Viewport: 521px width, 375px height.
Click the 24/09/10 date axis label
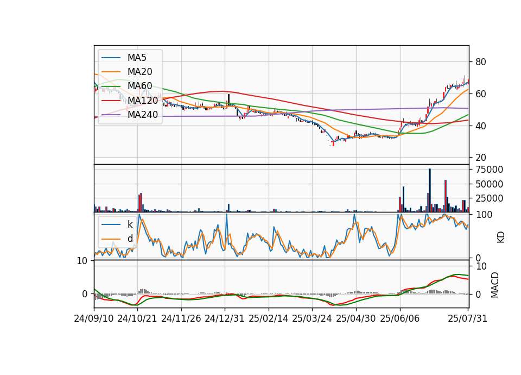tap(94, 318)
